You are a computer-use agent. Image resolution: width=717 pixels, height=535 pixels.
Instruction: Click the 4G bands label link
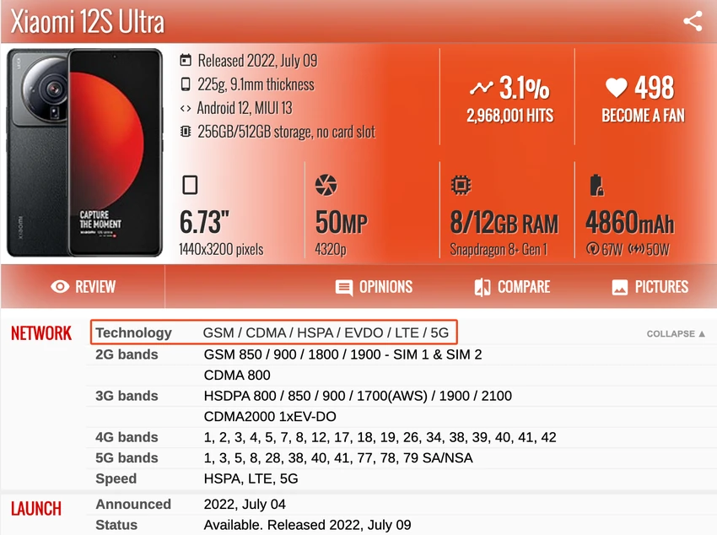point(127,437)
